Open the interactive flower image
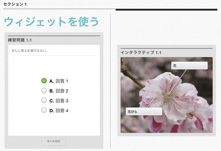This screenshot has height=151, width=221. (166, 95)
